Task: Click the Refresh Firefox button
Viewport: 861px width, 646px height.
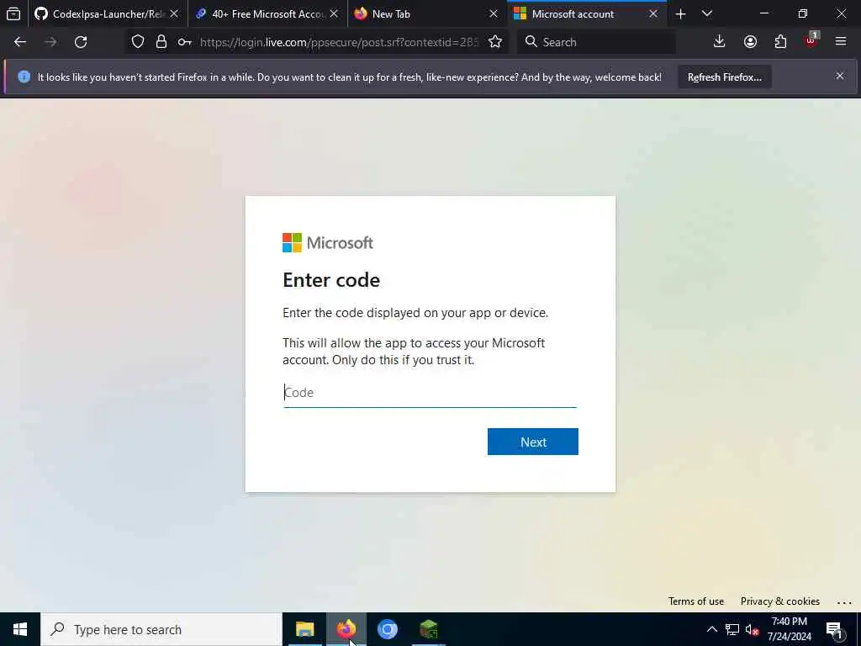Action: (724, 77)
